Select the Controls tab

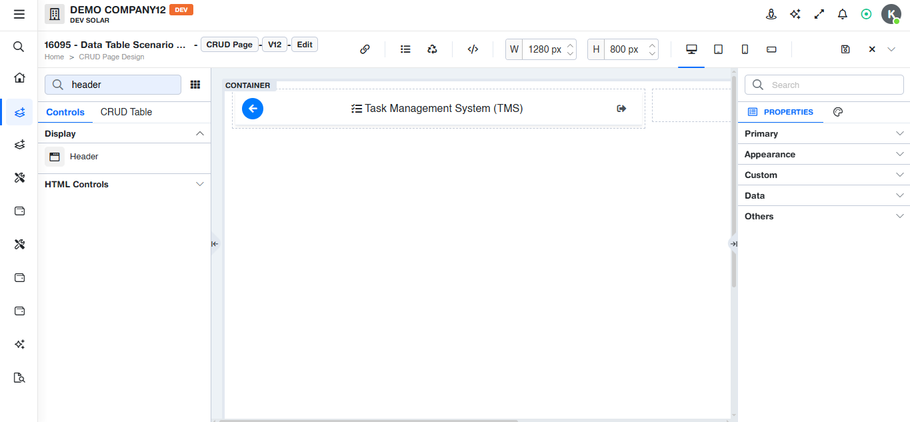tap(65, 112)
